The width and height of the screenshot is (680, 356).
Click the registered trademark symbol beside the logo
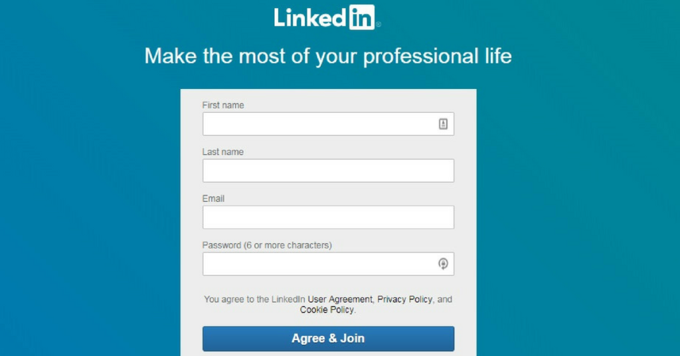[379, 25]
